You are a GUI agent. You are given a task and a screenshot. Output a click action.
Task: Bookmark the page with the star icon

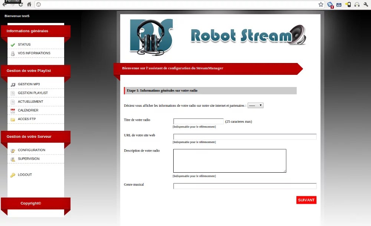coord(321,4)
